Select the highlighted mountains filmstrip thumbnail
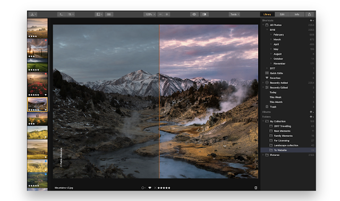Screen dimensions: 340x201 pos(37,104)
